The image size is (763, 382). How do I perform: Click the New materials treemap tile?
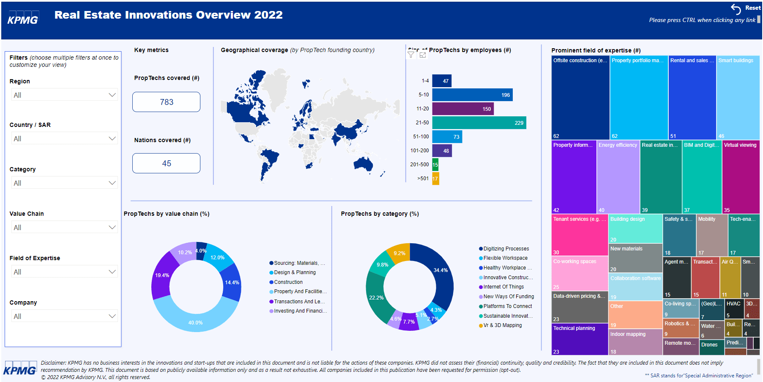point(635,258)
